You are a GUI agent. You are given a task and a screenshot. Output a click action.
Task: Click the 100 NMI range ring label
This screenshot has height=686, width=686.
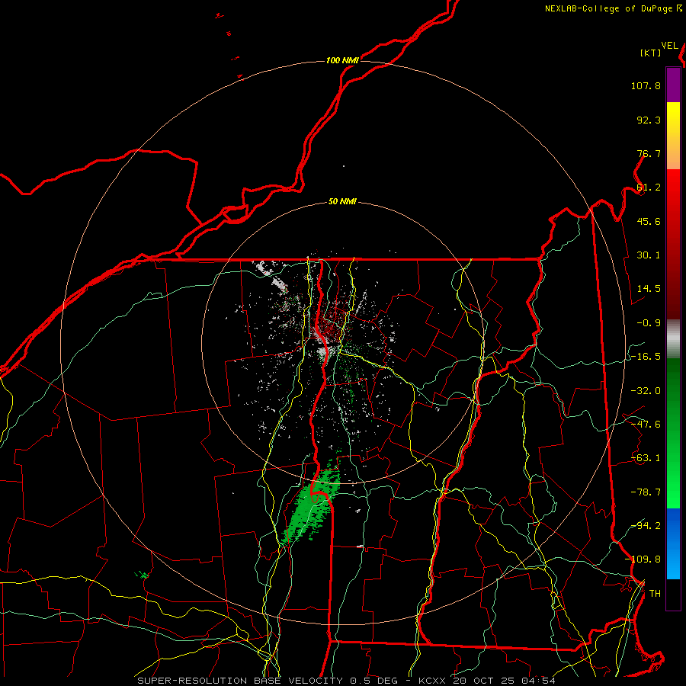click(342, 60)
